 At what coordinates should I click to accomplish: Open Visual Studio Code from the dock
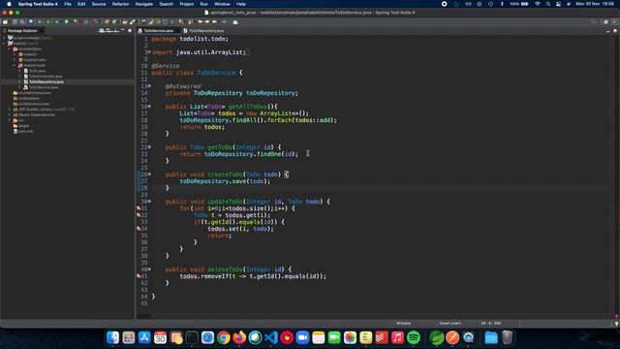click(x=271, y=337)
